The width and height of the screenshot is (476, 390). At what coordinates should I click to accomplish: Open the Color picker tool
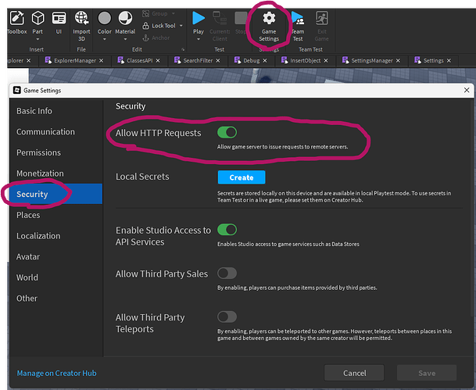105,22
